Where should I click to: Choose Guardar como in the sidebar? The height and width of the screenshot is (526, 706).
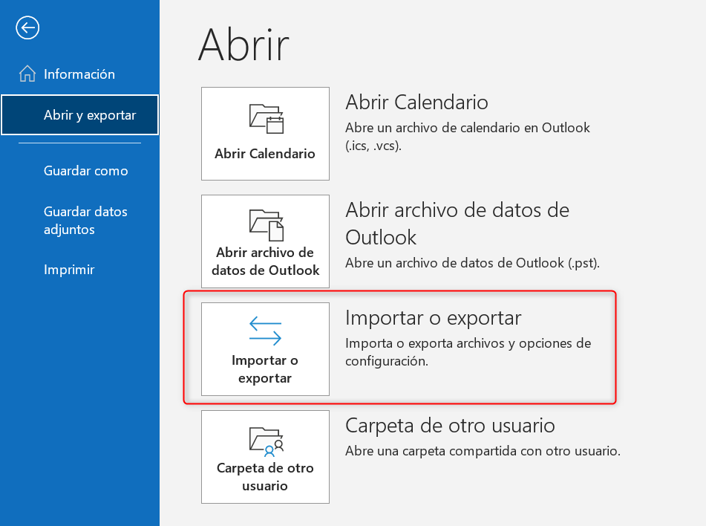click(85, 171)
